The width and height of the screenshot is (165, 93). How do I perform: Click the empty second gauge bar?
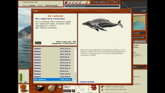point(25,76)
